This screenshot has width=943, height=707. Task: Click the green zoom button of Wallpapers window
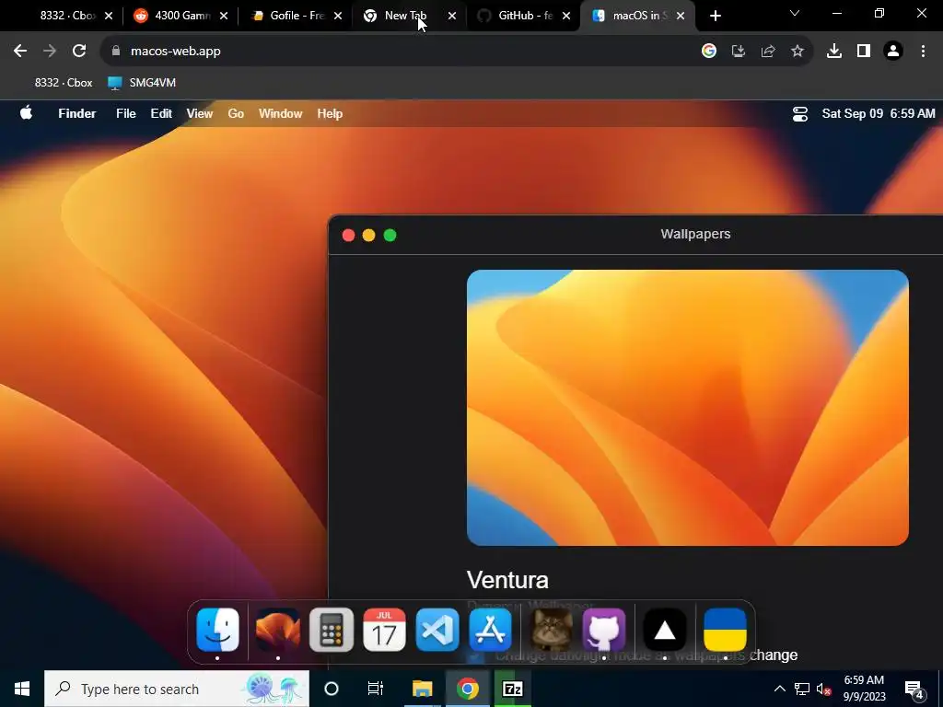tap(390, 235)
